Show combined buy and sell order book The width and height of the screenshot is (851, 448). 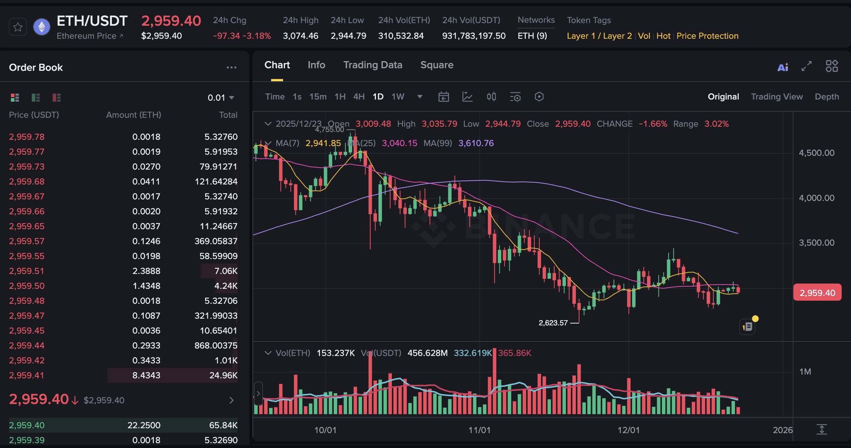(x=15, y=98)
